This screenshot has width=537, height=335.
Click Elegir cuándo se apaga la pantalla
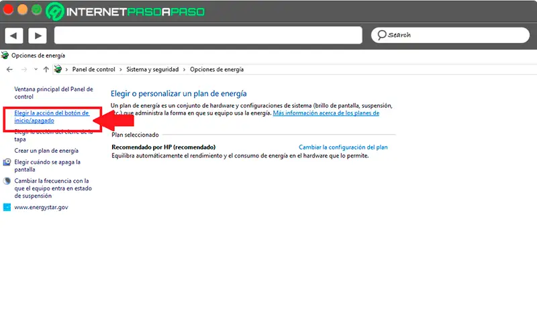point(47,165)
